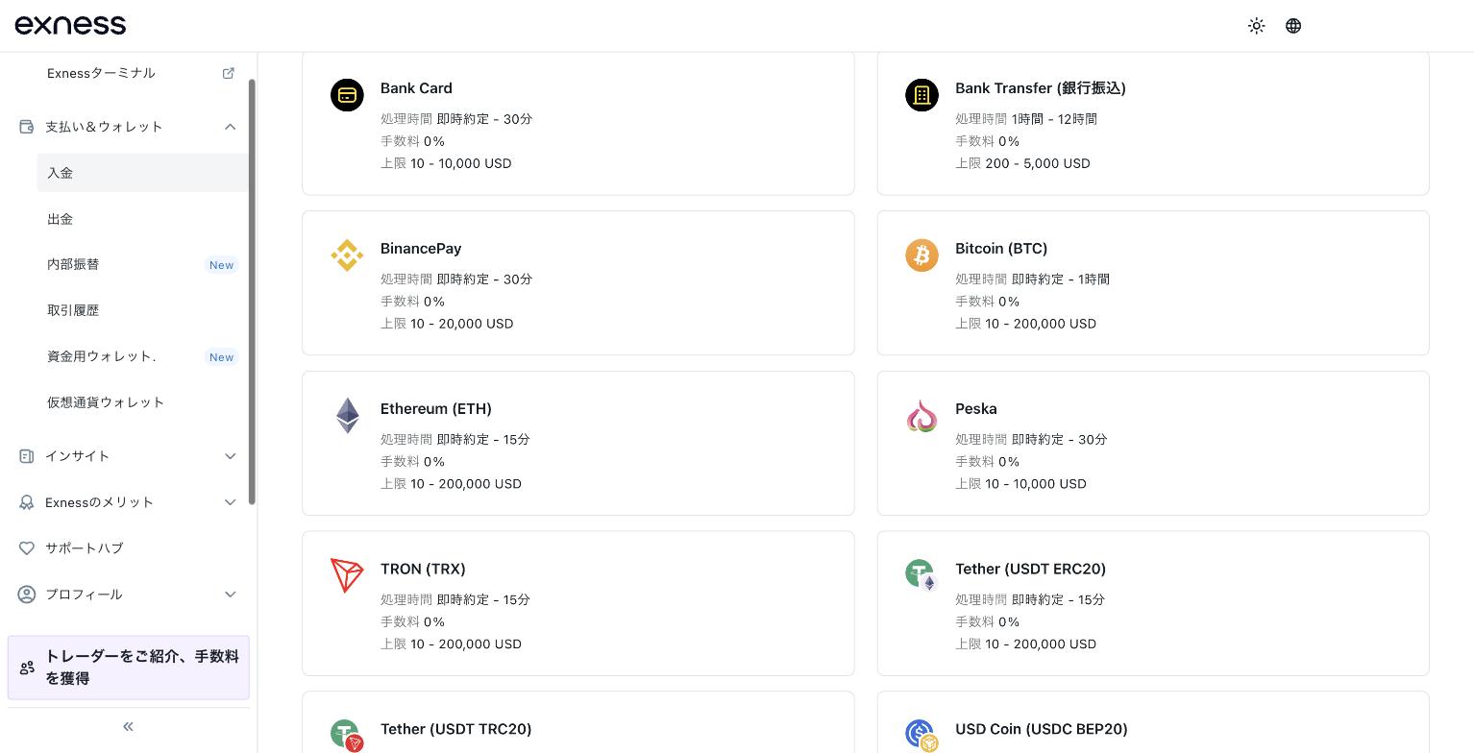Click Bank Card limit 10 - 10,000 USD
This screenshot has width=1474, height=753.
tap(461, 163)
